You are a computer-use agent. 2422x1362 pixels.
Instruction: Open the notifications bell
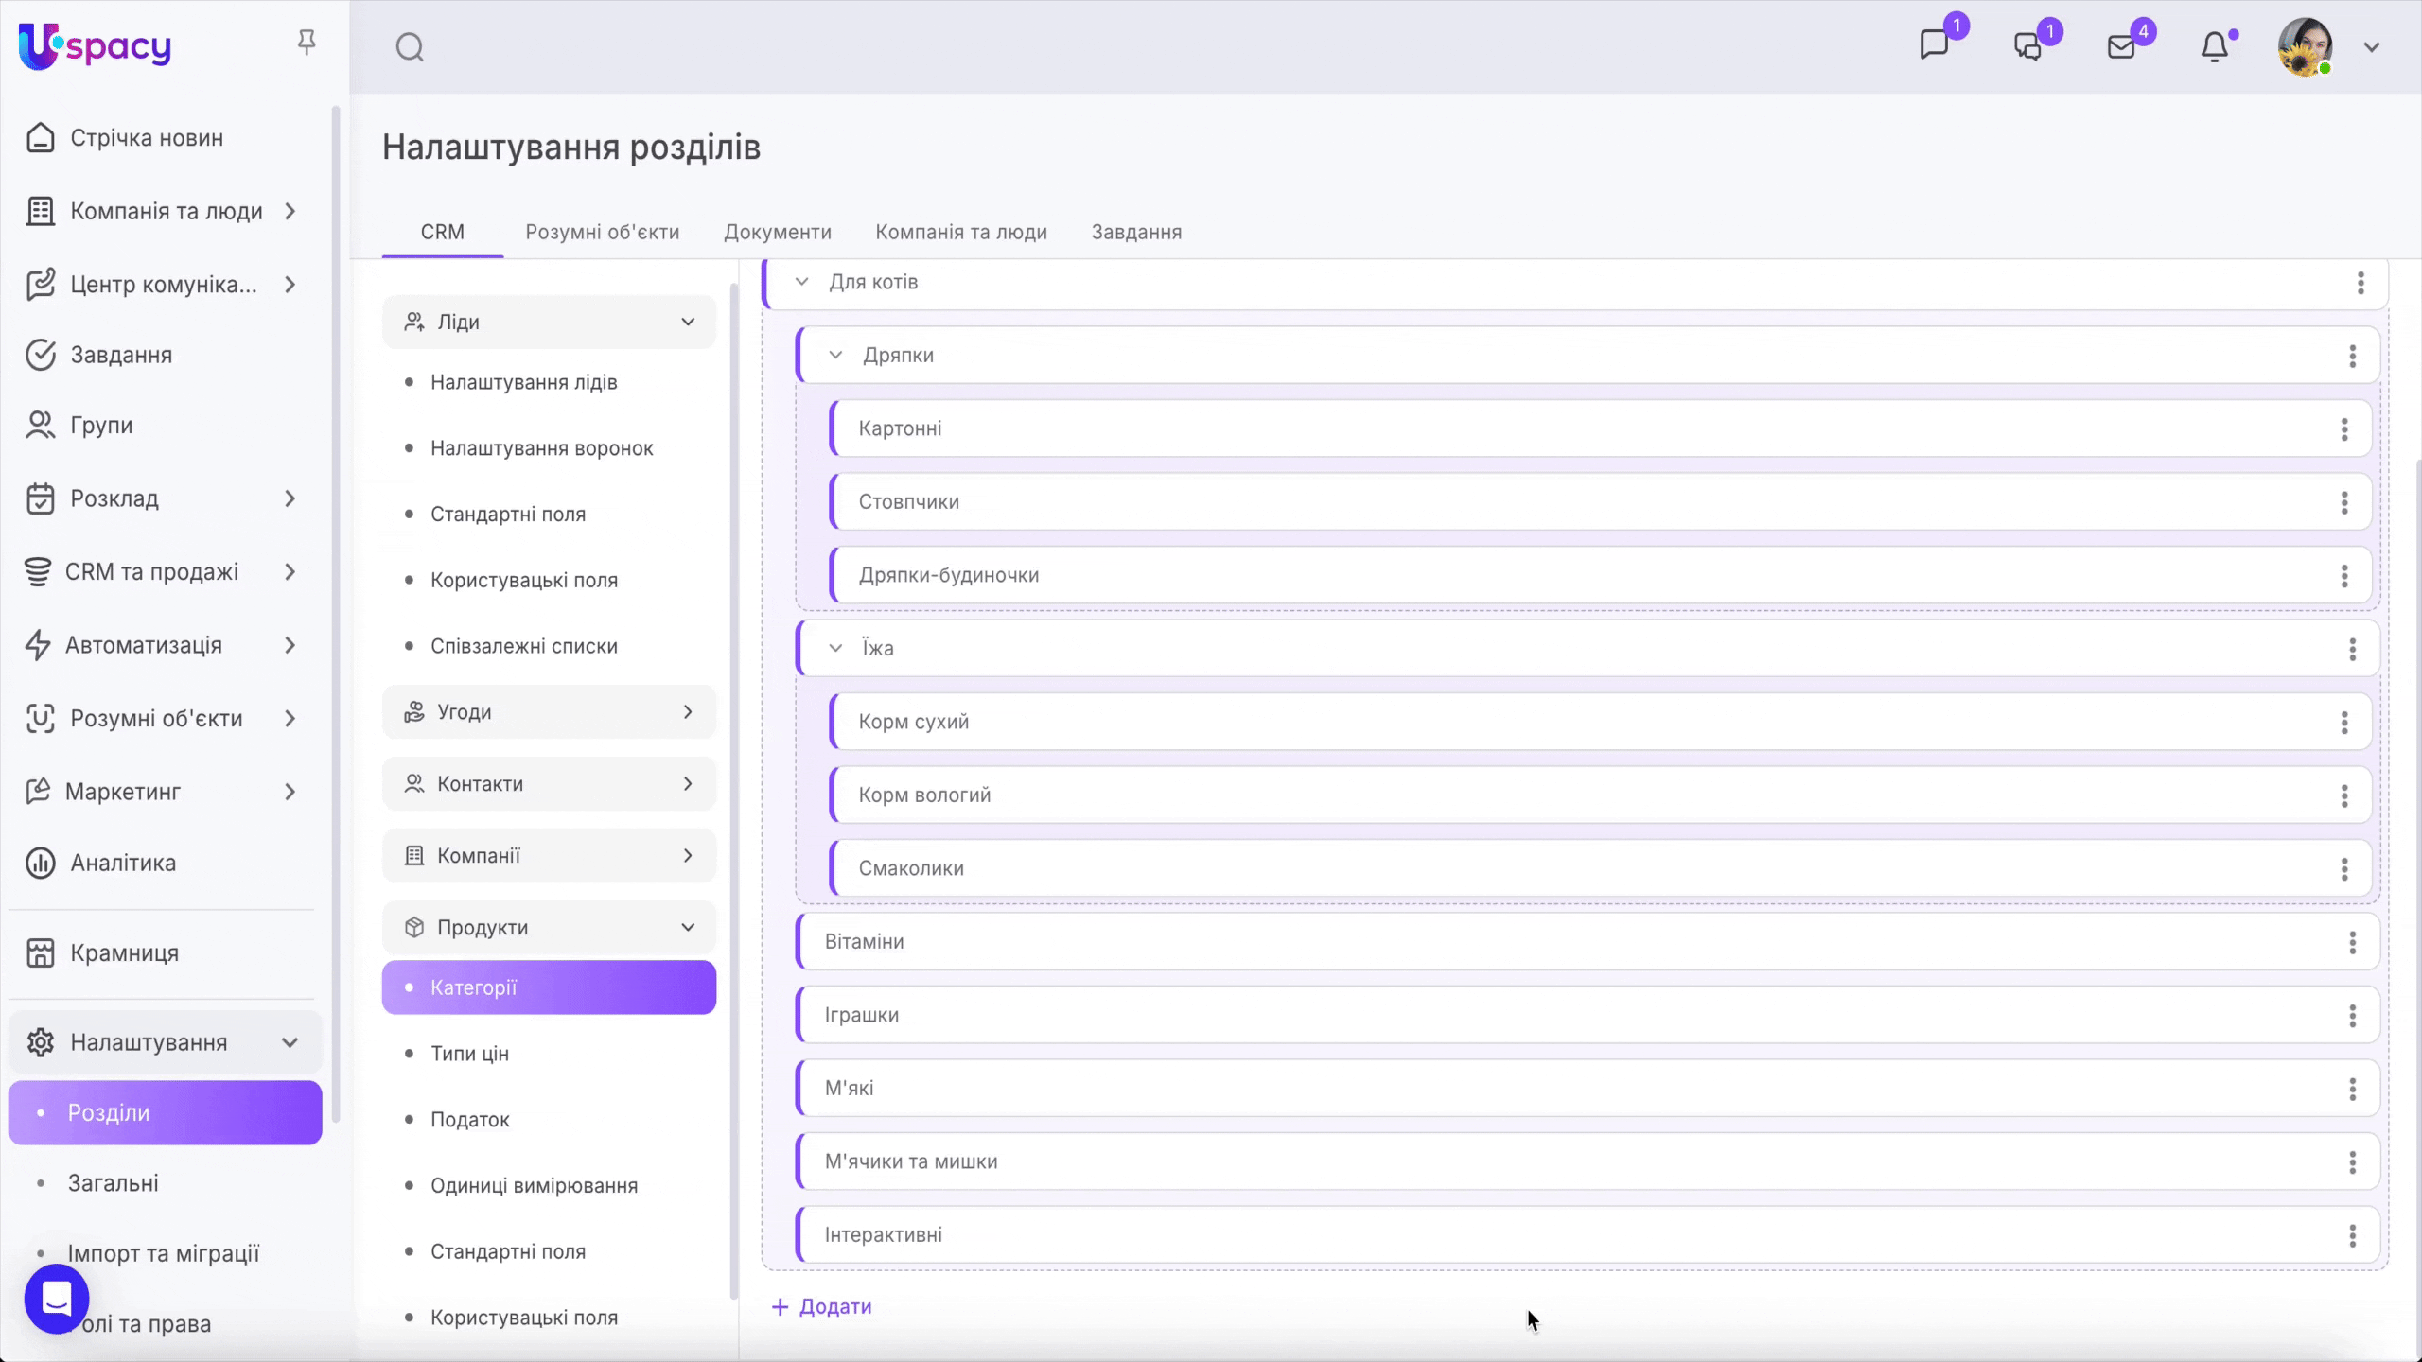tap(2214, 46)
